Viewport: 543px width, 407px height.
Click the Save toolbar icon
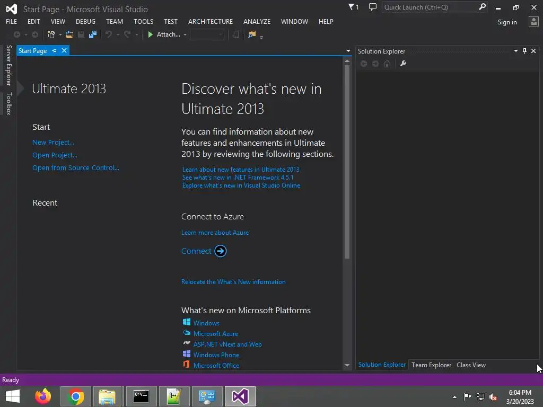(81, 34)
